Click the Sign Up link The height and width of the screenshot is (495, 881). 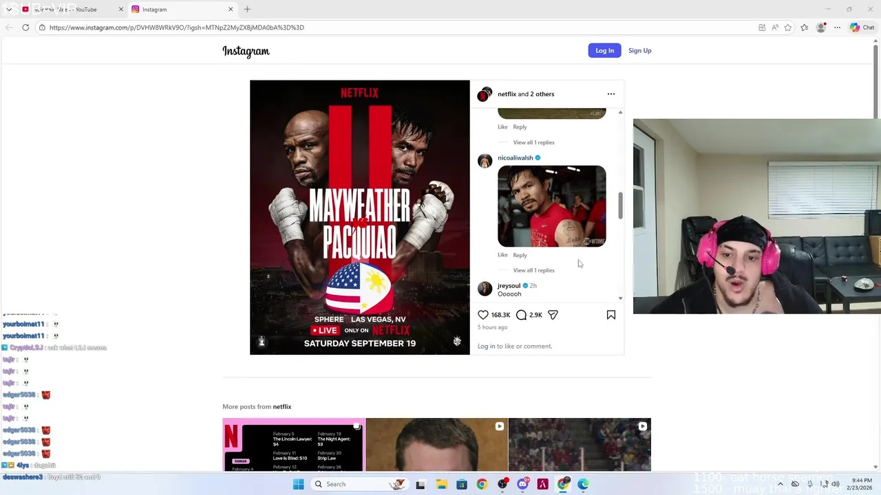[639, 50]
